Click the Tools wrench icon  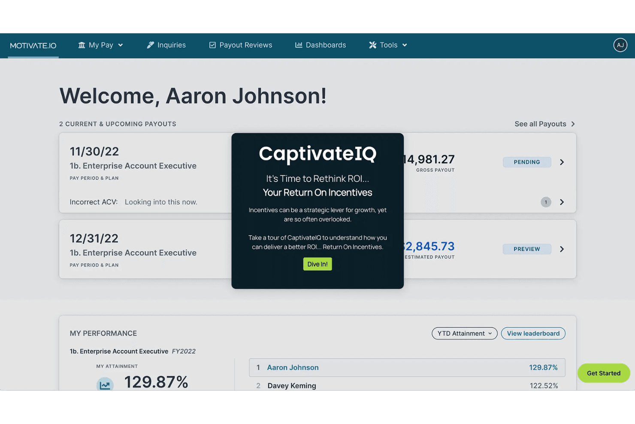[372, 45]
